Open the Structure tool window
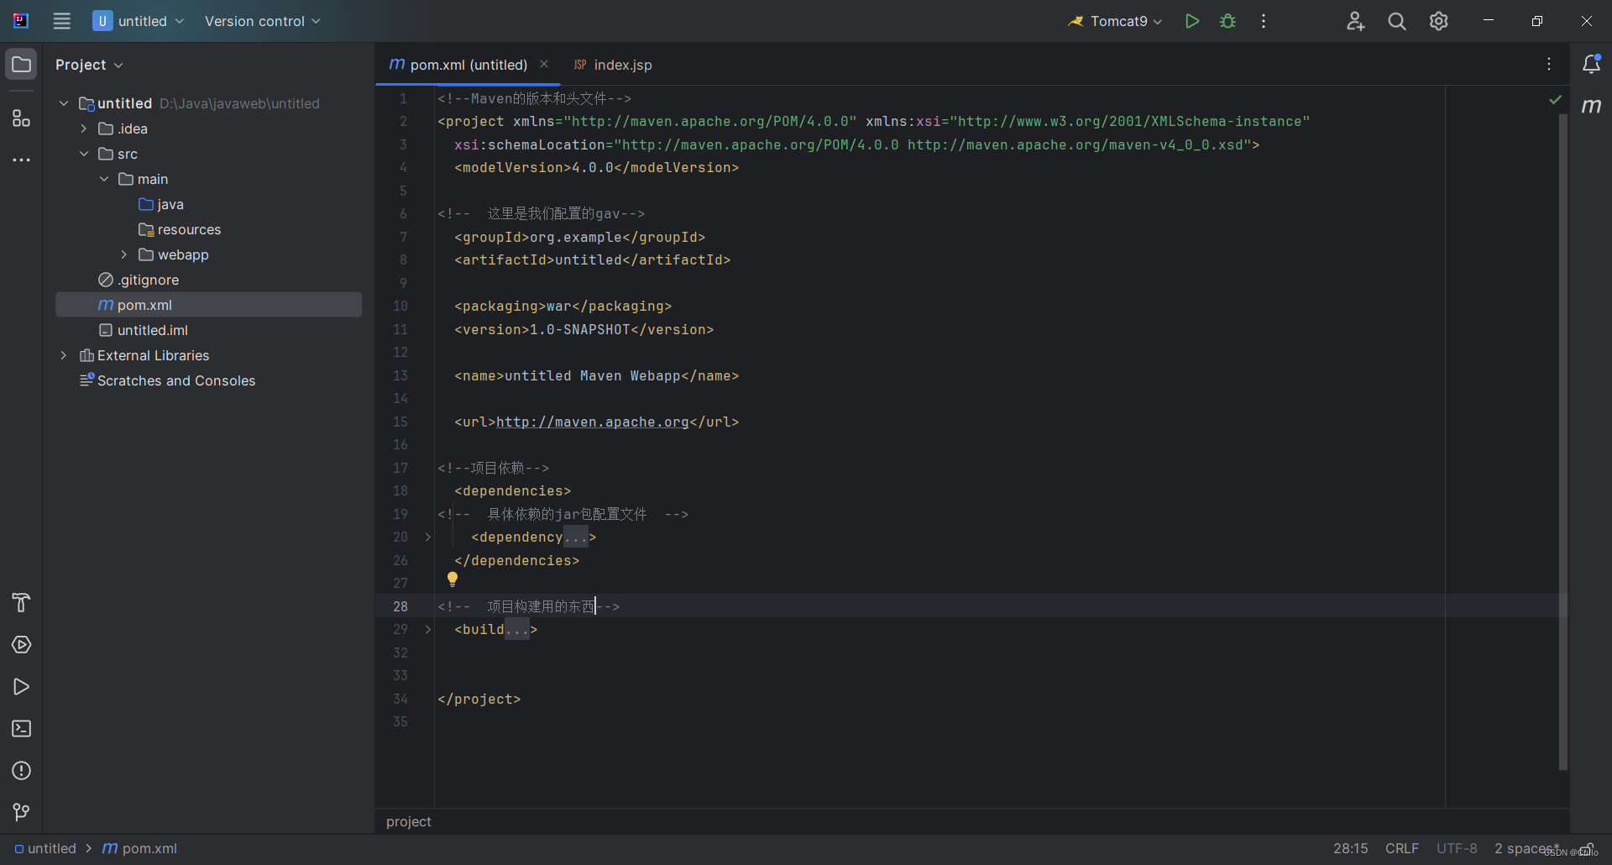Screen dimensions: 1612x865 tap(21, 118)
